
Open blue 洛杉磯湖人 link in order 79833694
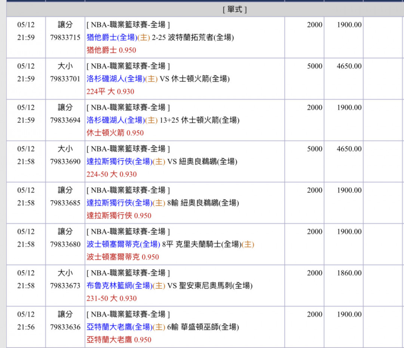point(116,120)
